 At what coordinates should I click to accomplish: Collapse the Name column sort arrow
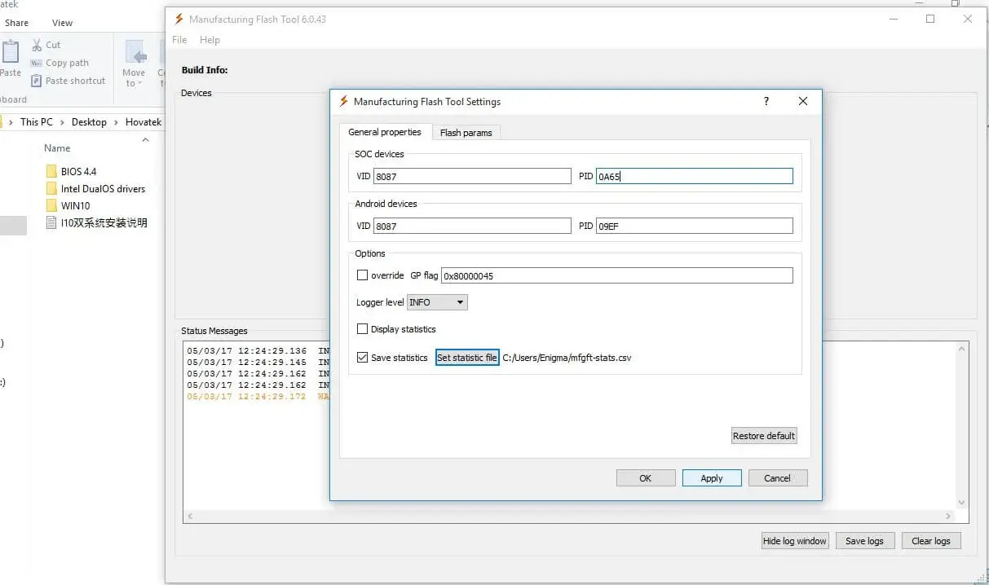(x=145, y=139)
